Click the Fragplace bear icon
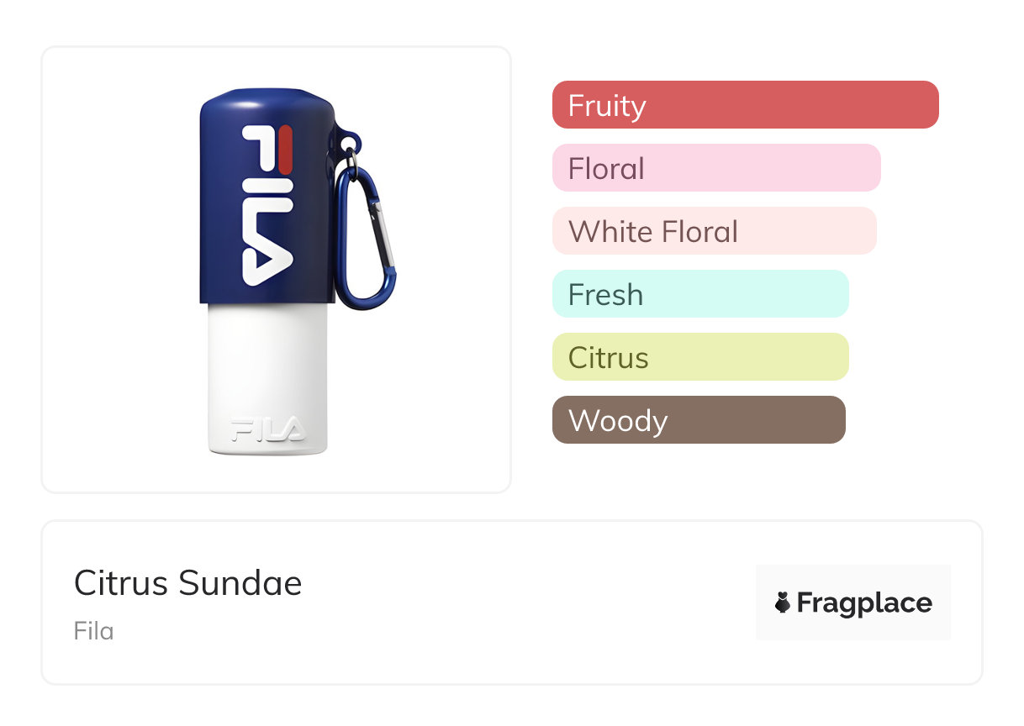The height and width of the screenshot is (726, 1024). click(x=783, y=602)
